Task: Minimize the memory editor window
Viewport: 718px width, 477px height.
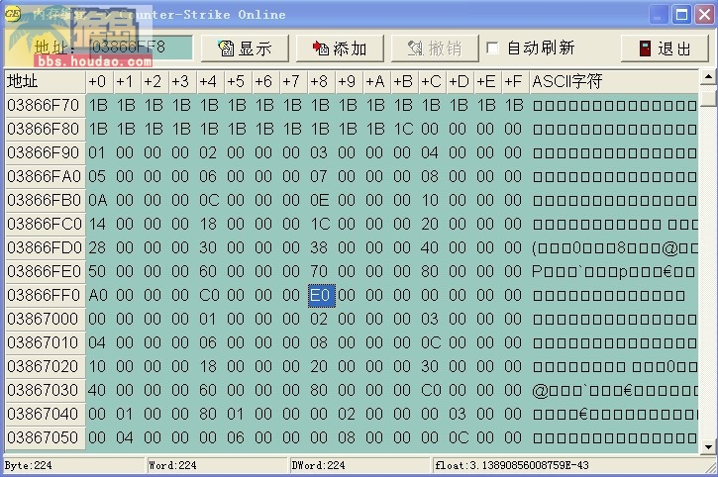Action: pyautogui.click(x=658, y=15)
